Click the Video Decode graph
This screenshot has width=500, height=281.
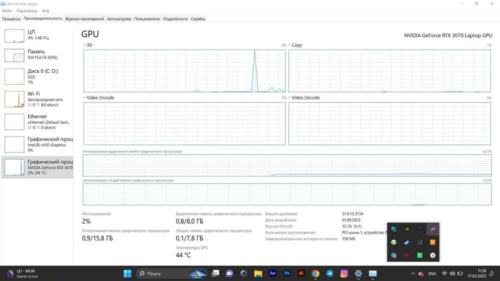pos(389,123)
